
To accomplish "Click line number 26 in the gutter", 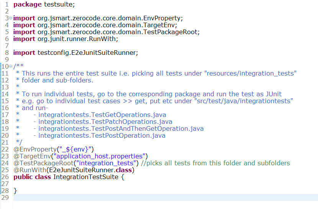I will (5, 177).
